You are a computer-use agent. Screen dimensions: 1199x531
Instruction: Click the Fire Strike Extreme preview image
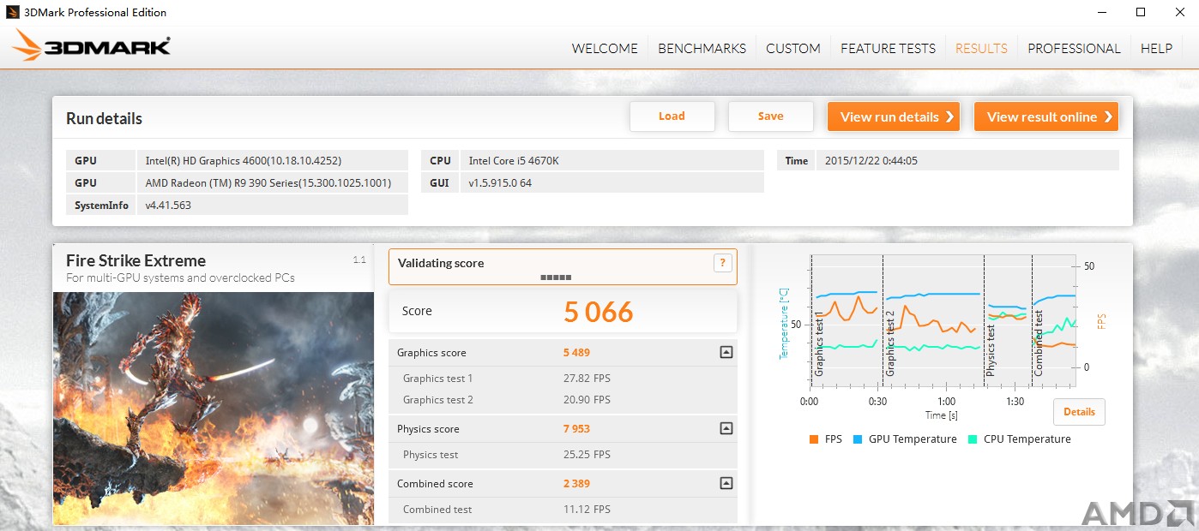pos(214,409)
